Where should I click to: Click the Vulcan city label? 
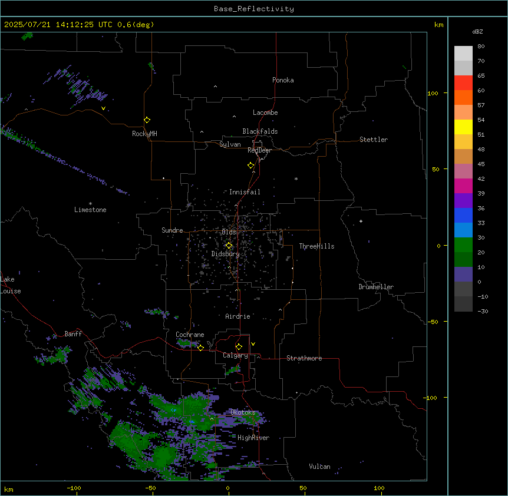[x=320, y=467]
